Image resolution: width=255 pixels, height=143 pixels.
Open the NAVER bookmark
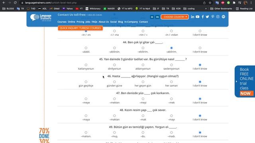pos(109,9)
